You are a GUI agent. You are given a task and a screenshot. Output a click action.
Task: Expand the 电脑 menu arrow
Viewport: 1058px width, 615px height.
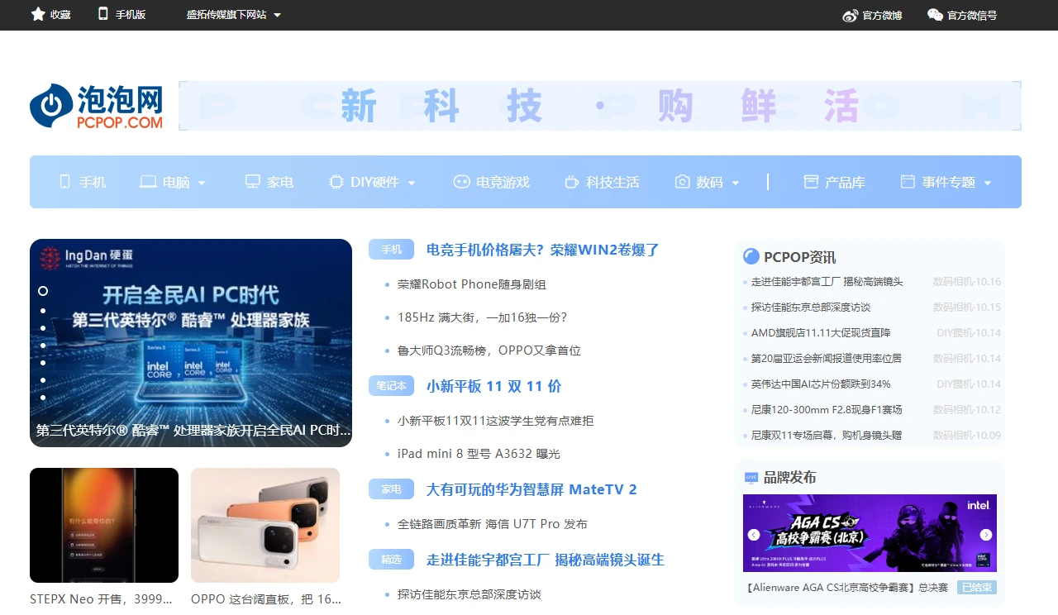202,183
